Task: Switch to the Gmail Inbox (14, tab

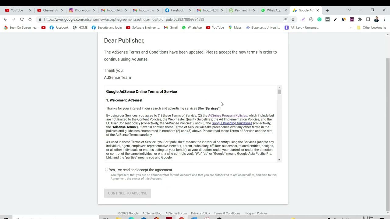Action: pyautogui.click(x=114, y=10)
